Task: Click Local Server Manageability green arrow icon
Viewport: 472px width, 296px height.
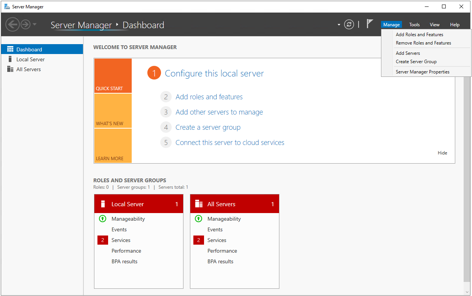Action: tap(102, 219)
